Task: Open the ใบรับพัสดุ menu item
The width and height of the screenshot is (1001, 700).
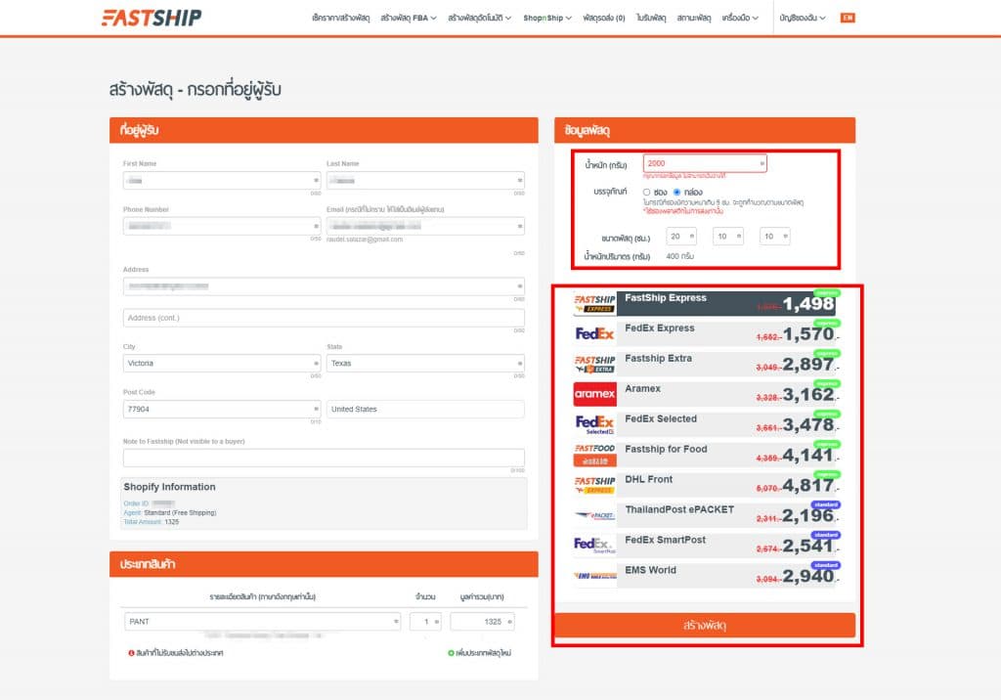Action: (x=651, y=18)
